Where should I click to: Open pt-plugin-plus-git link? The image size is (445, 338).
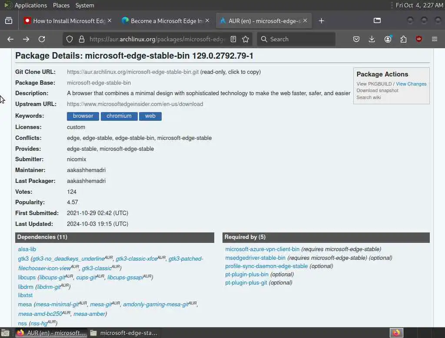click(x=246, y=283)
